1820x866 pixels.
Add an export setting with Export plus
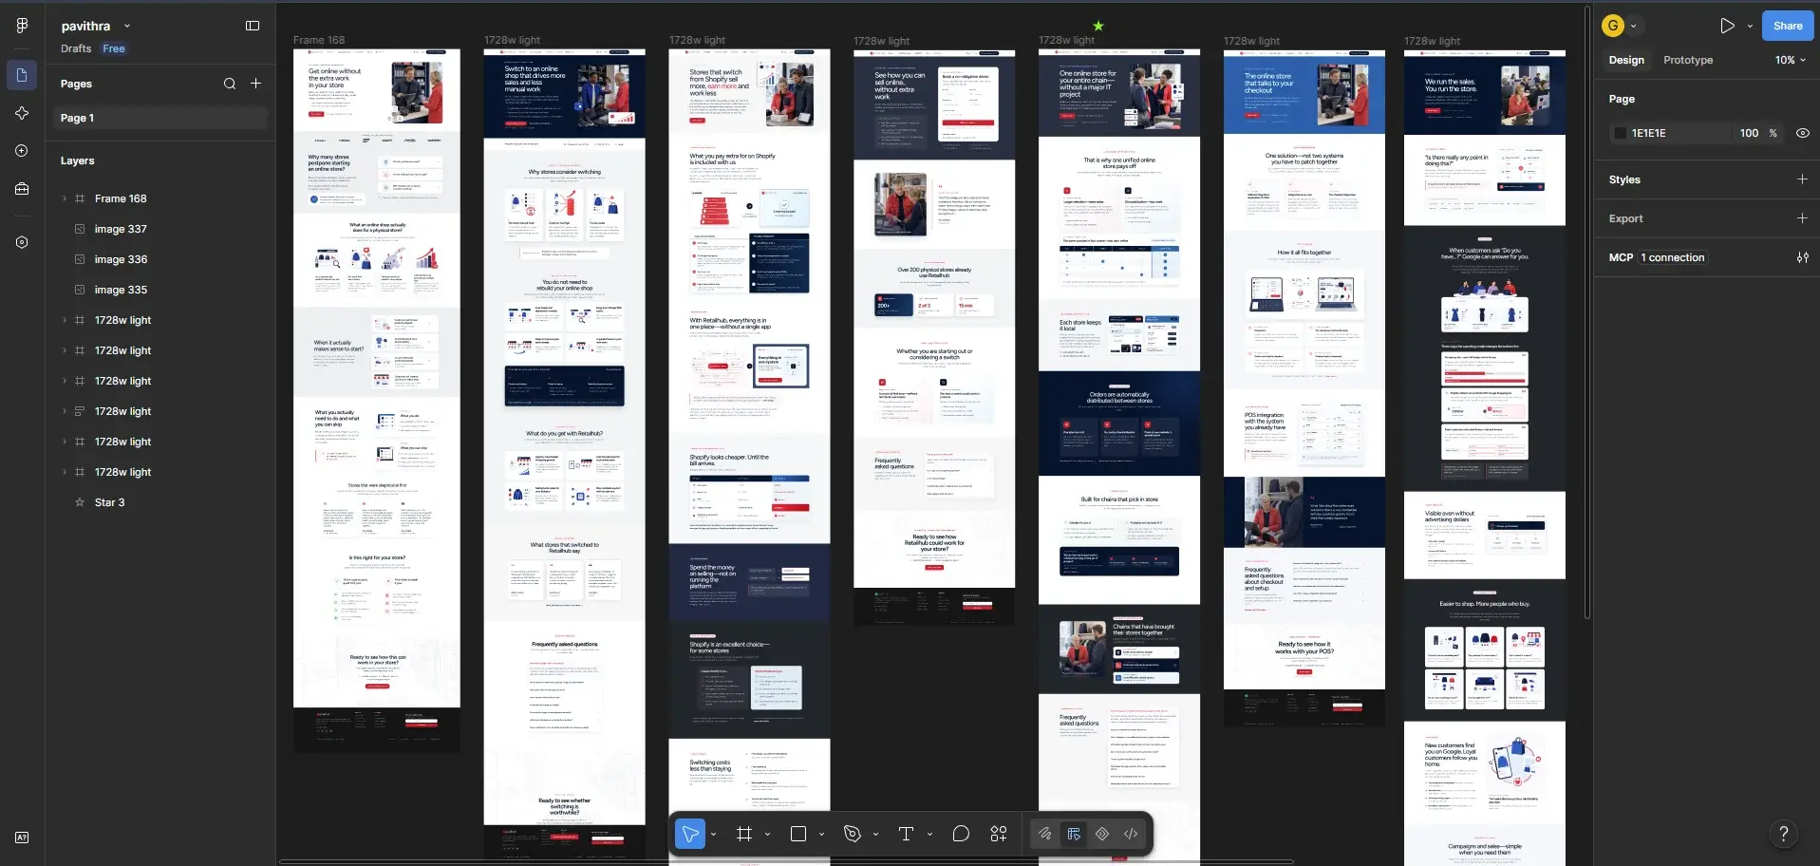pos(1802,218)
